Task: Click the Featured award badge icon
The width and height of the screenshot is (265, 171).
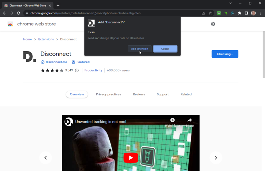Action: pyautogui.click(x=73, y=62)
